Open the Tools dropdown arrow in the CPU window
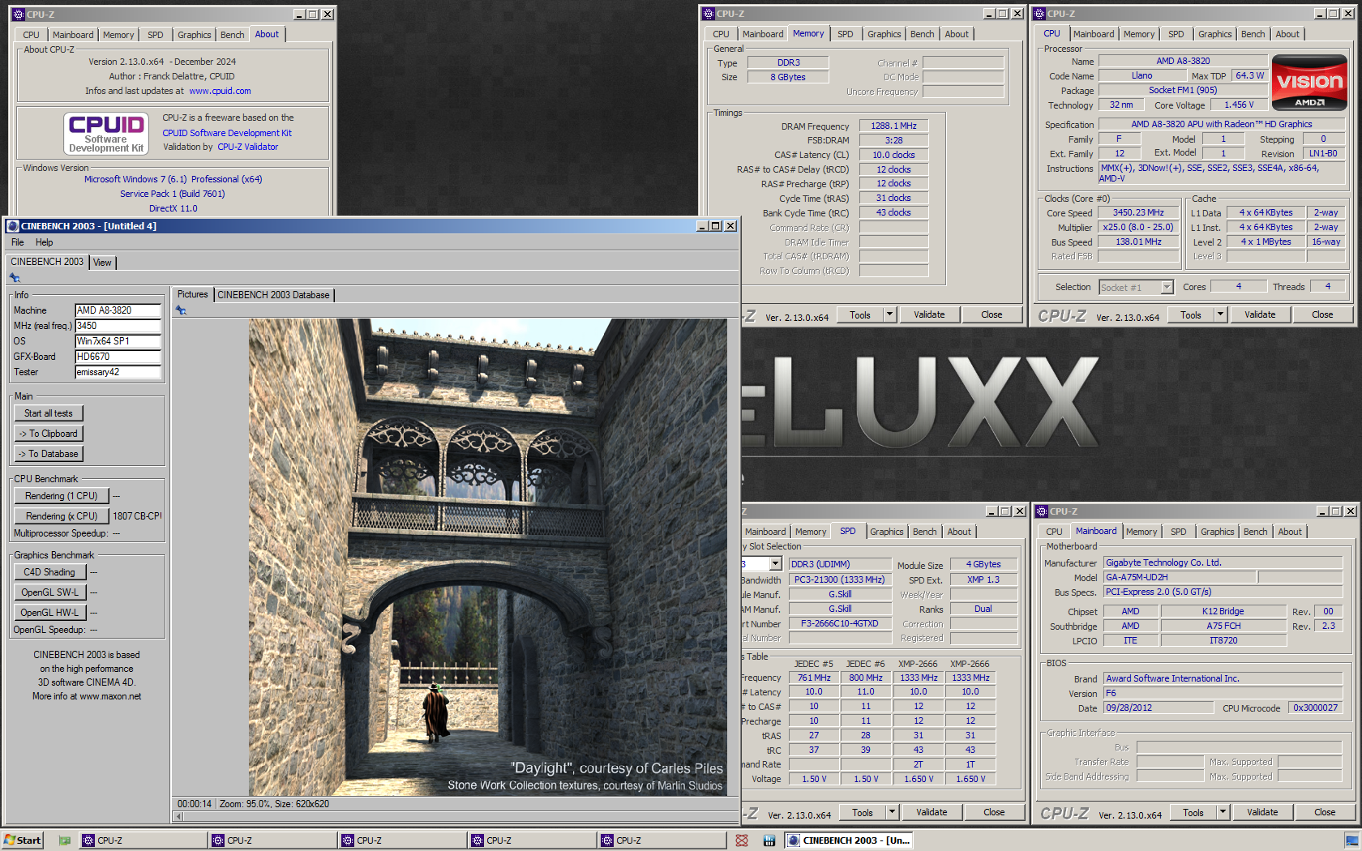Image resolution: width=1362 pixels, height=851 pixels. tap(1220, 314)
